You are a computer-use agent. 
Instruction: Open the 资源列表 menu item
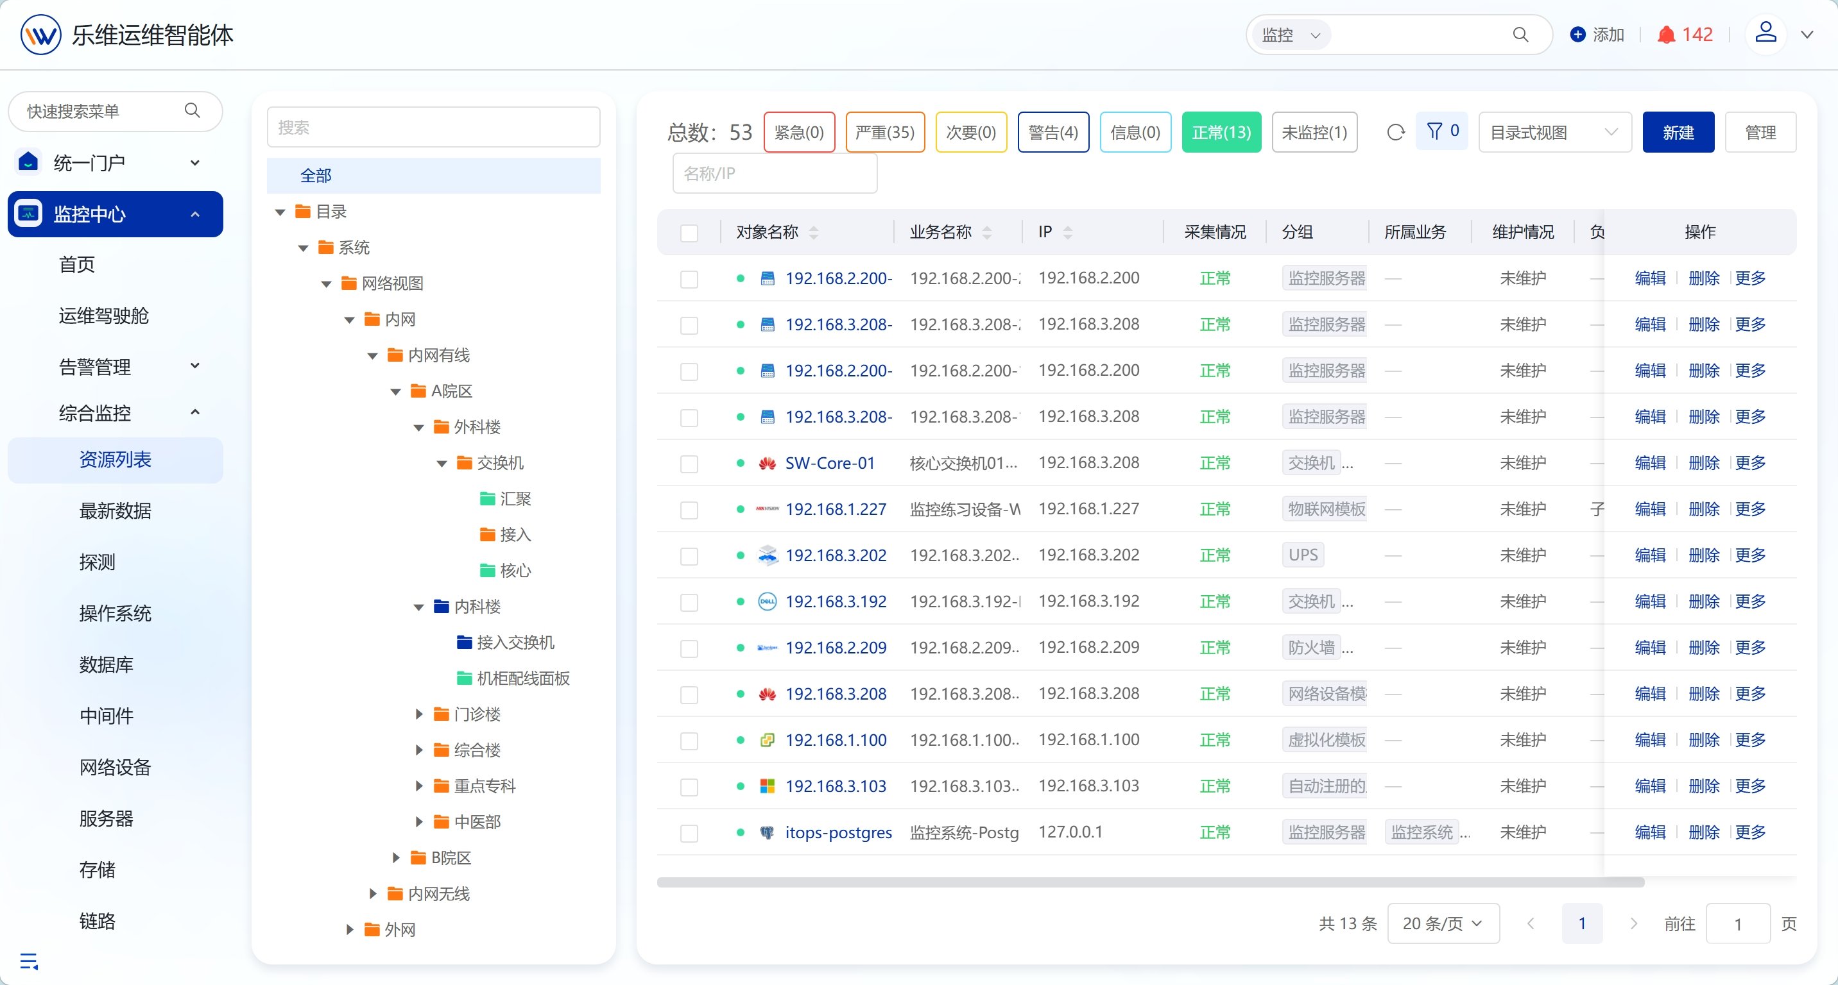(115, 460)
